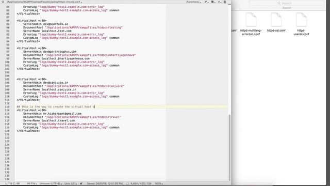Click the <VirtualHost *:80> tag on line 105

click(x=31, y=79)
